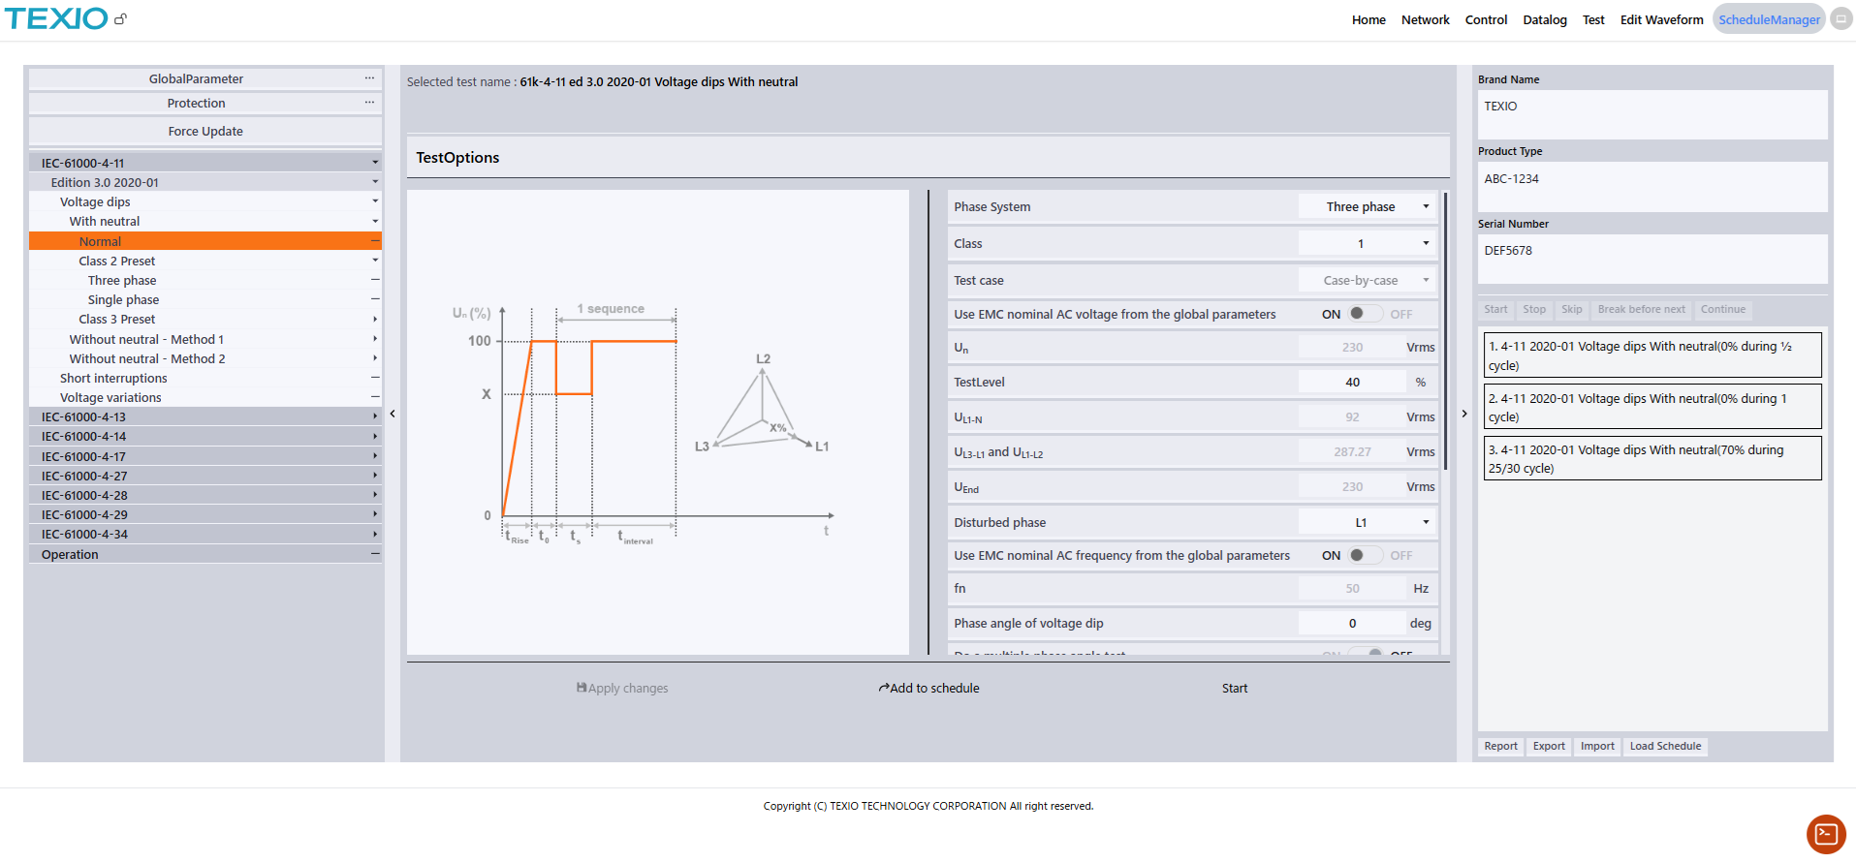Click the lock icon beside the TEXIO logo

[120, 18]
